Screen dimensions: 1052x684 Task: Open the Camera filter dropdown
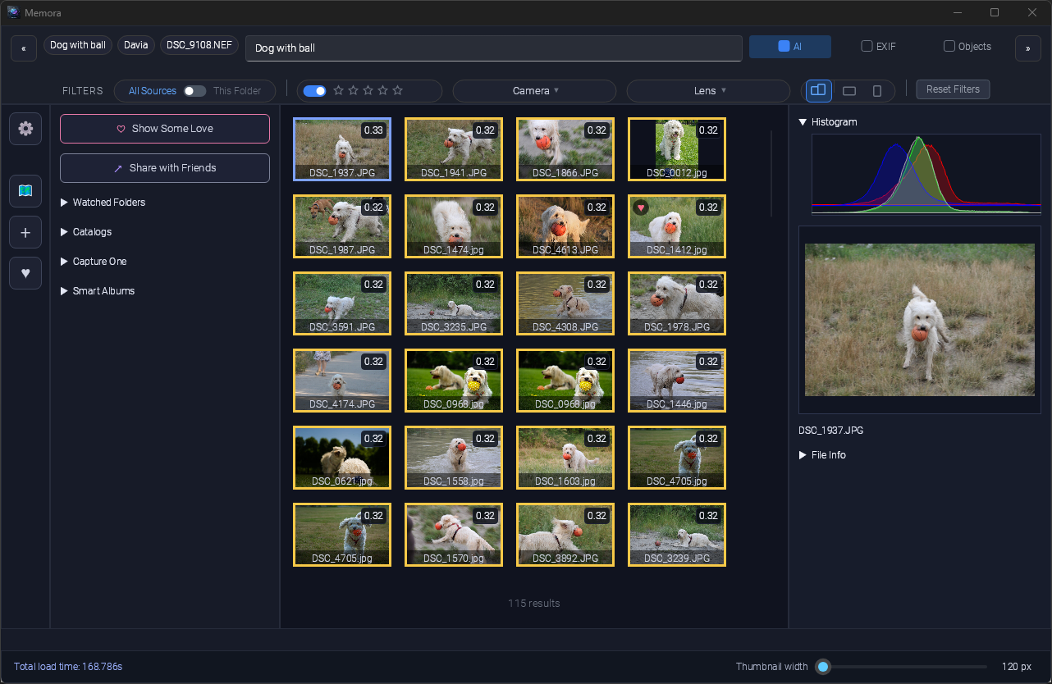(x=534, y=90)
